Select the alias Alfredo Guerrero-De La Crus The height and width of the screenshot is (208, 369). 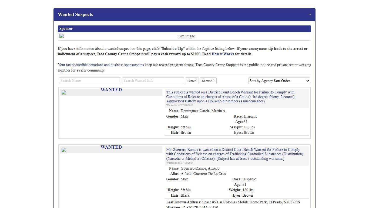[x=203, y=174]
